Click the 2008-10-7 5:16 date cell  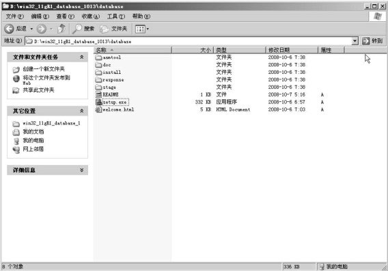pyautogui.click(x=286, y=94)
